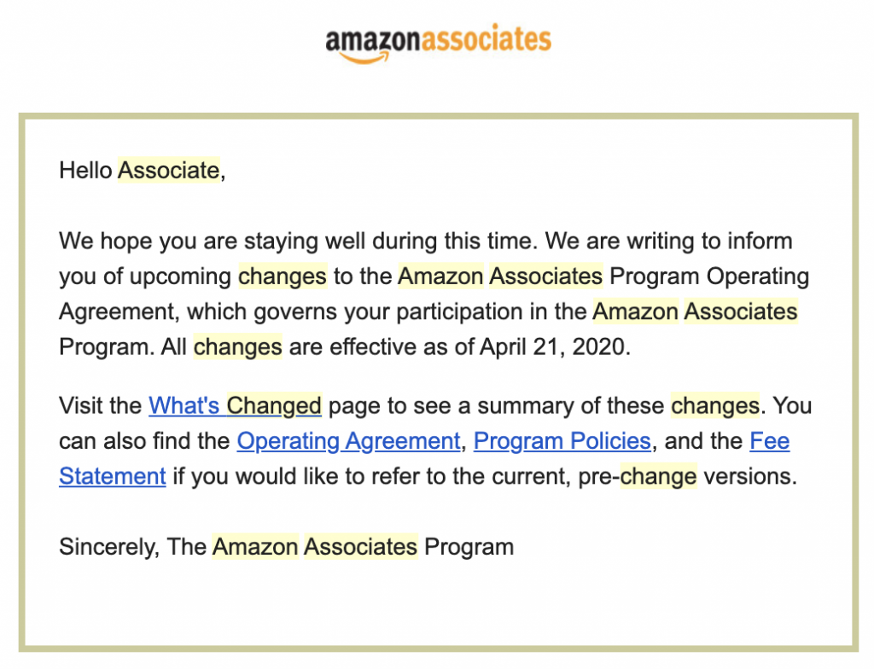This screenshot has height=669, width=874.
Task: Click 'Program Operating' text in first paragraph
Action: [709, 276]
